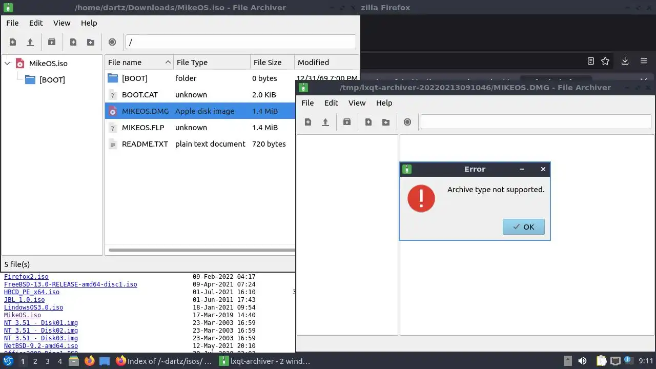
Task: Expand the tray's hidden icons arrow
Action: pyautogui.click(x=567, y=361)
